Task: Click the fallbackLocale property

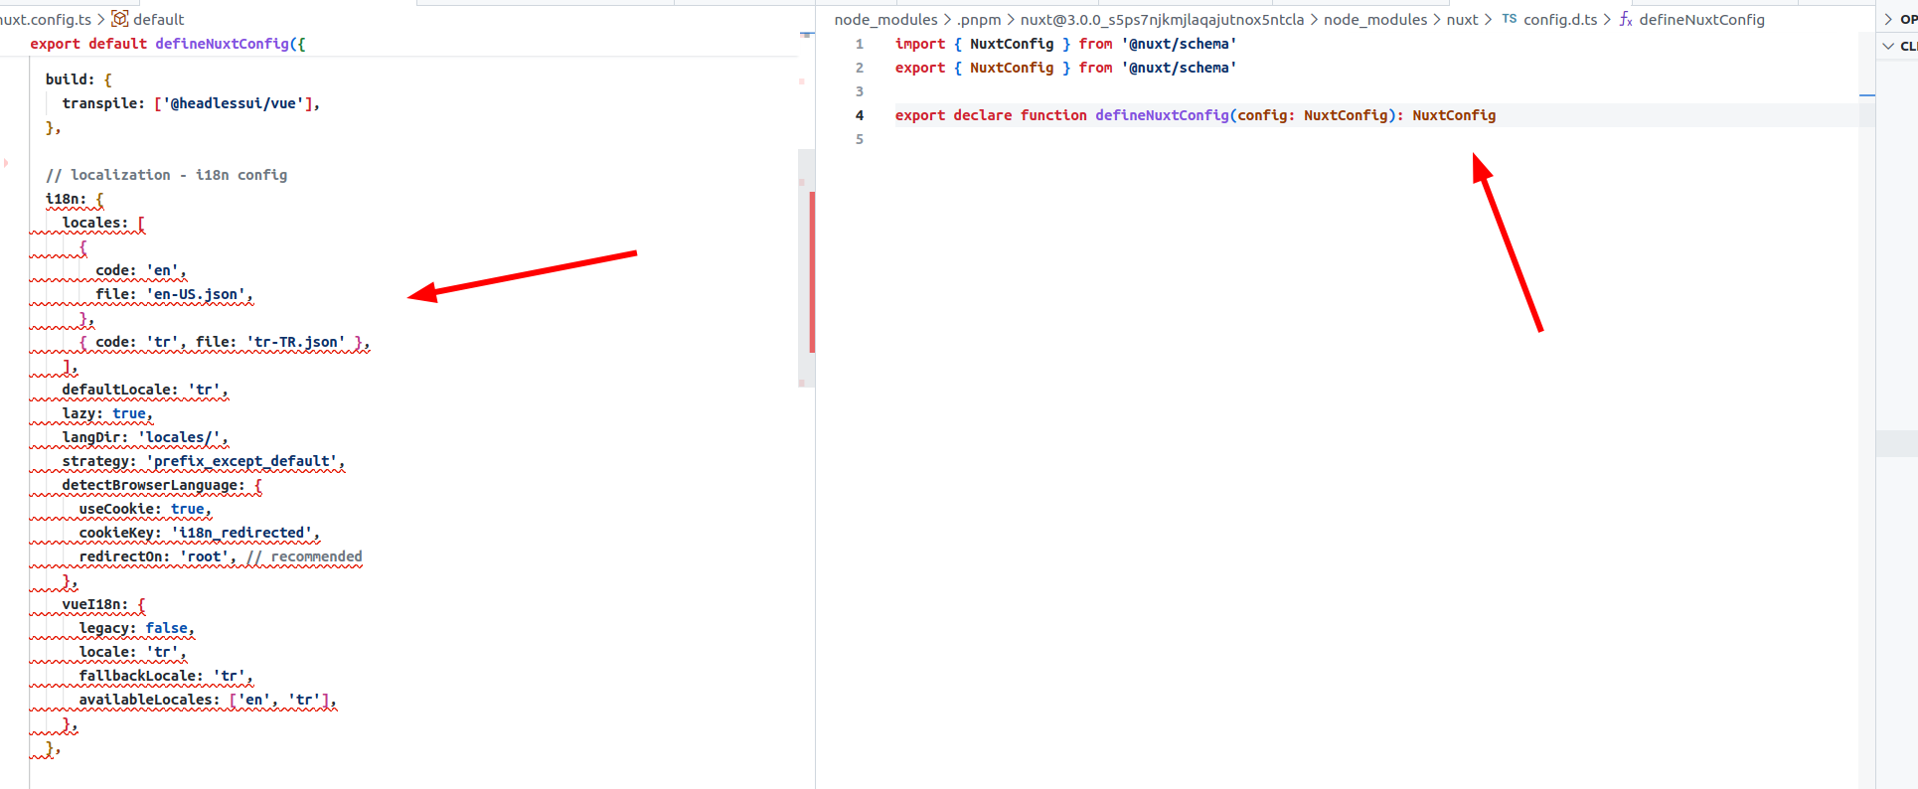Action: 141,676
